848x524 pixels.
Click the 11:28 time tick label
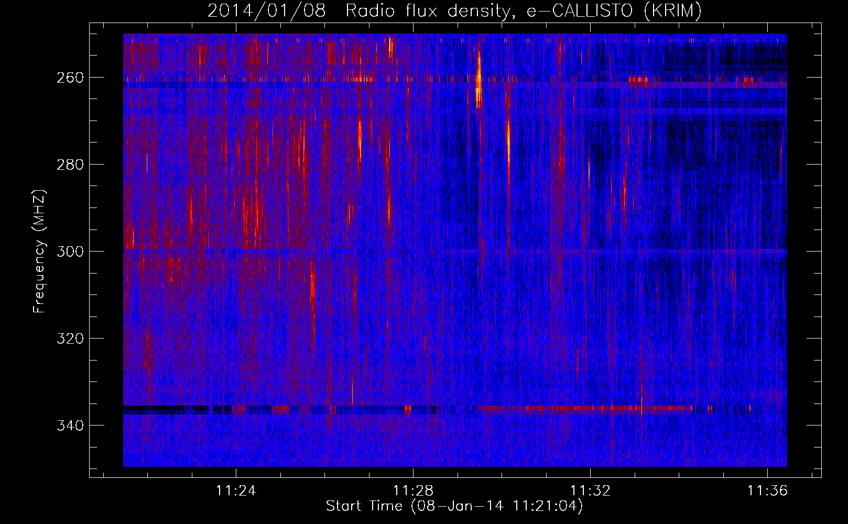[414, 491]
